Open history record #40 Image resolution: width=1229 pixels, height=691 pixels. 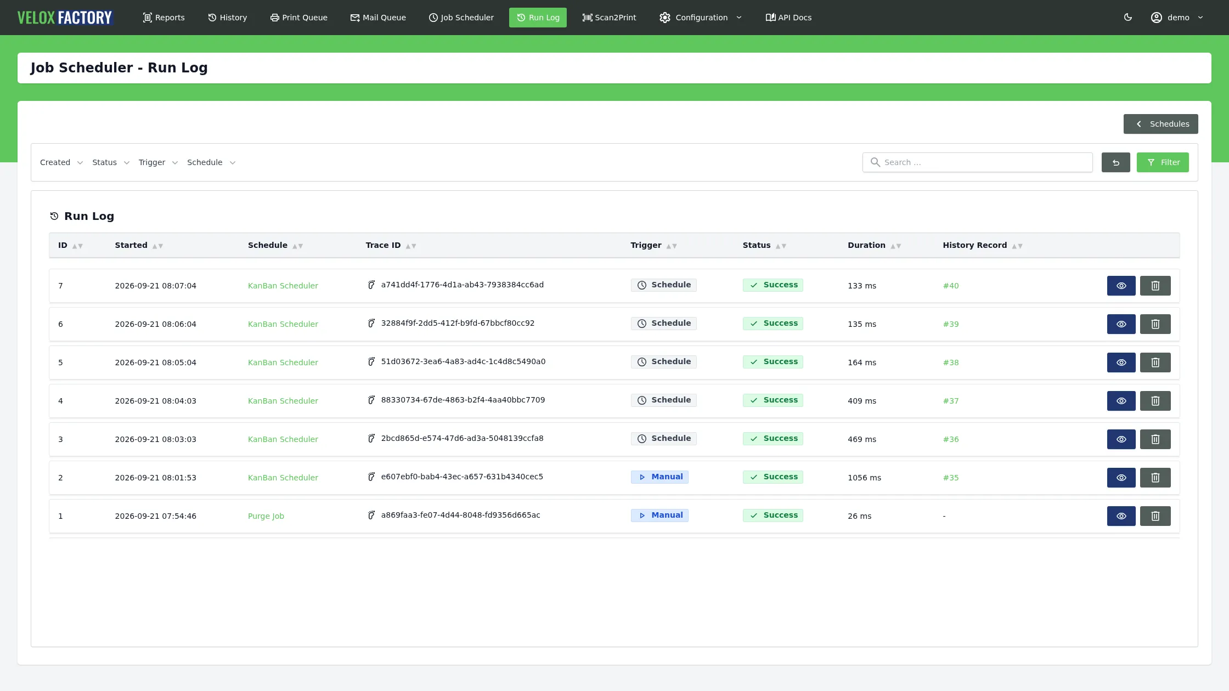point(951,286)
